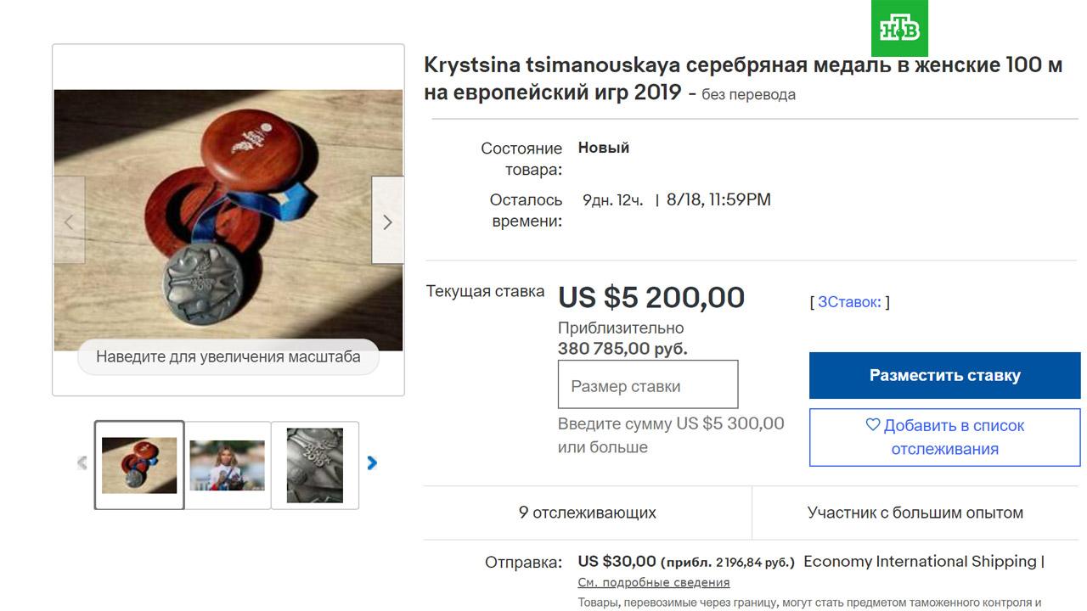This screenshot has width=1087, height=611.
Task: Show the next main image arrow
Action: pos(387,221)
